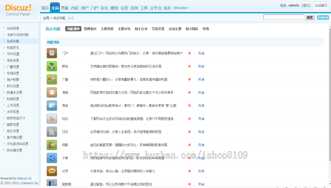Image resolution: width=331 pixels, height=188 pixels.
Task: Click the 搜索 search button
Action: (310, 18)
